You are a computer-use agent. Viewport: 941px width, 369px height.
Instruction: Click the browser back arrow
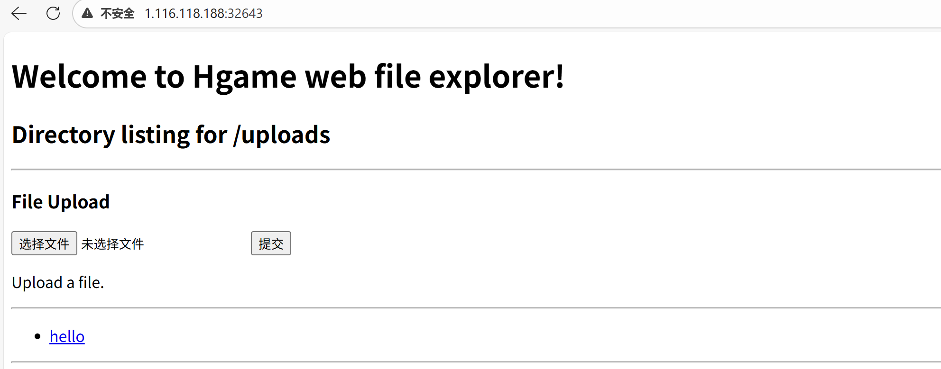tap(19, 13)
